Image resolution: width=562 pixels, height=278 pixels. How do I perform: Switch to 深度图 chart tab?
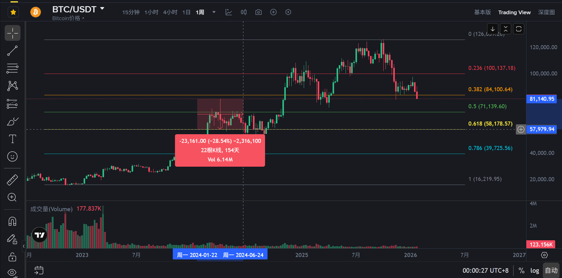pyautogui.click(x=547, y=12)
